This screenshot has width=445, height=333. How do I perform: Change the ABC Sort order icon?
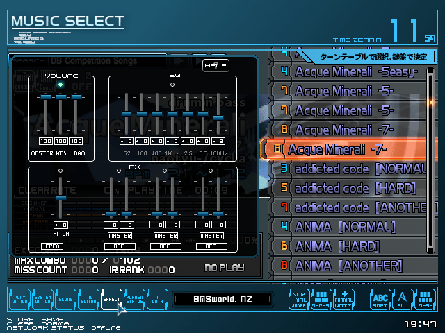[x=380, y=300]
